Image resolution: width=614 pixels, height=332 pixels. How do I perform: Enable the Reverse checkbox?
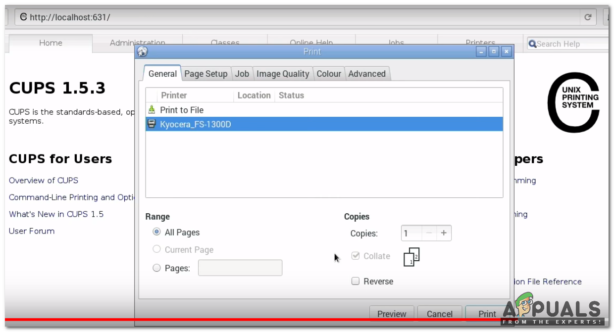click(x=355, y=281)
